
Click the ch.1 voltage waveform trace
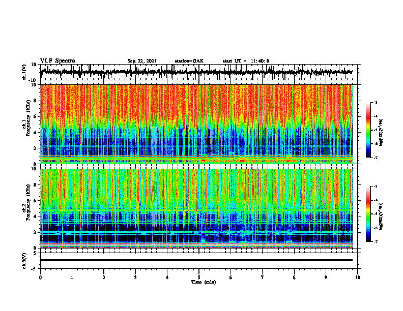coord(196,72)
